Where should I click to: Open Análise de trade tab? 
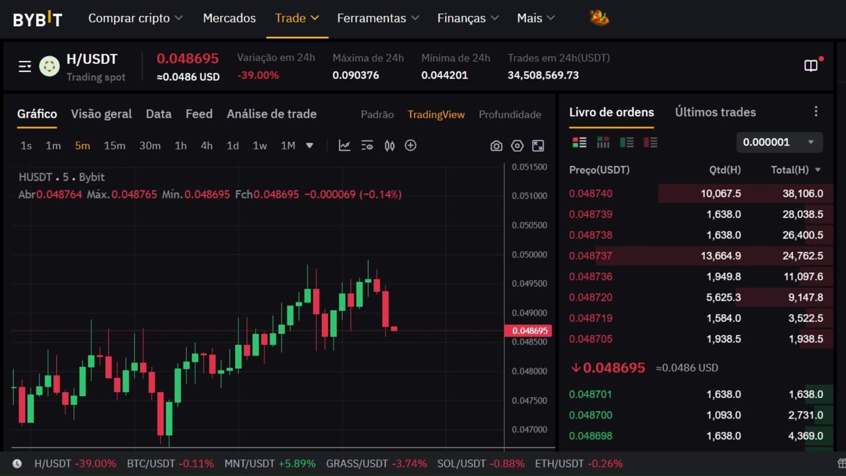coord(272,114)
